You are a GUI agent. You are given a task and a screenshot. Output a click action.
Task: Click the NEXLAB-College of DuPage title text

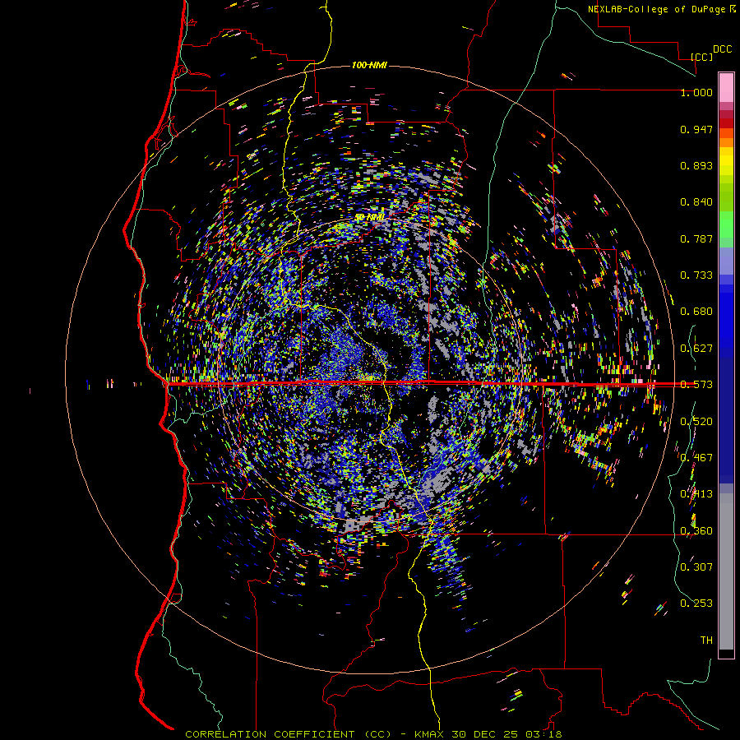click(x=661, y=9)
